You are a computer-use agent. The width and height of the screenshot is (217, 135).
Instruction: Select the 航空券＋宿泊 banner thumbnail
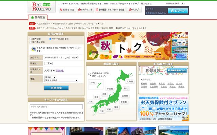(179, 43)
